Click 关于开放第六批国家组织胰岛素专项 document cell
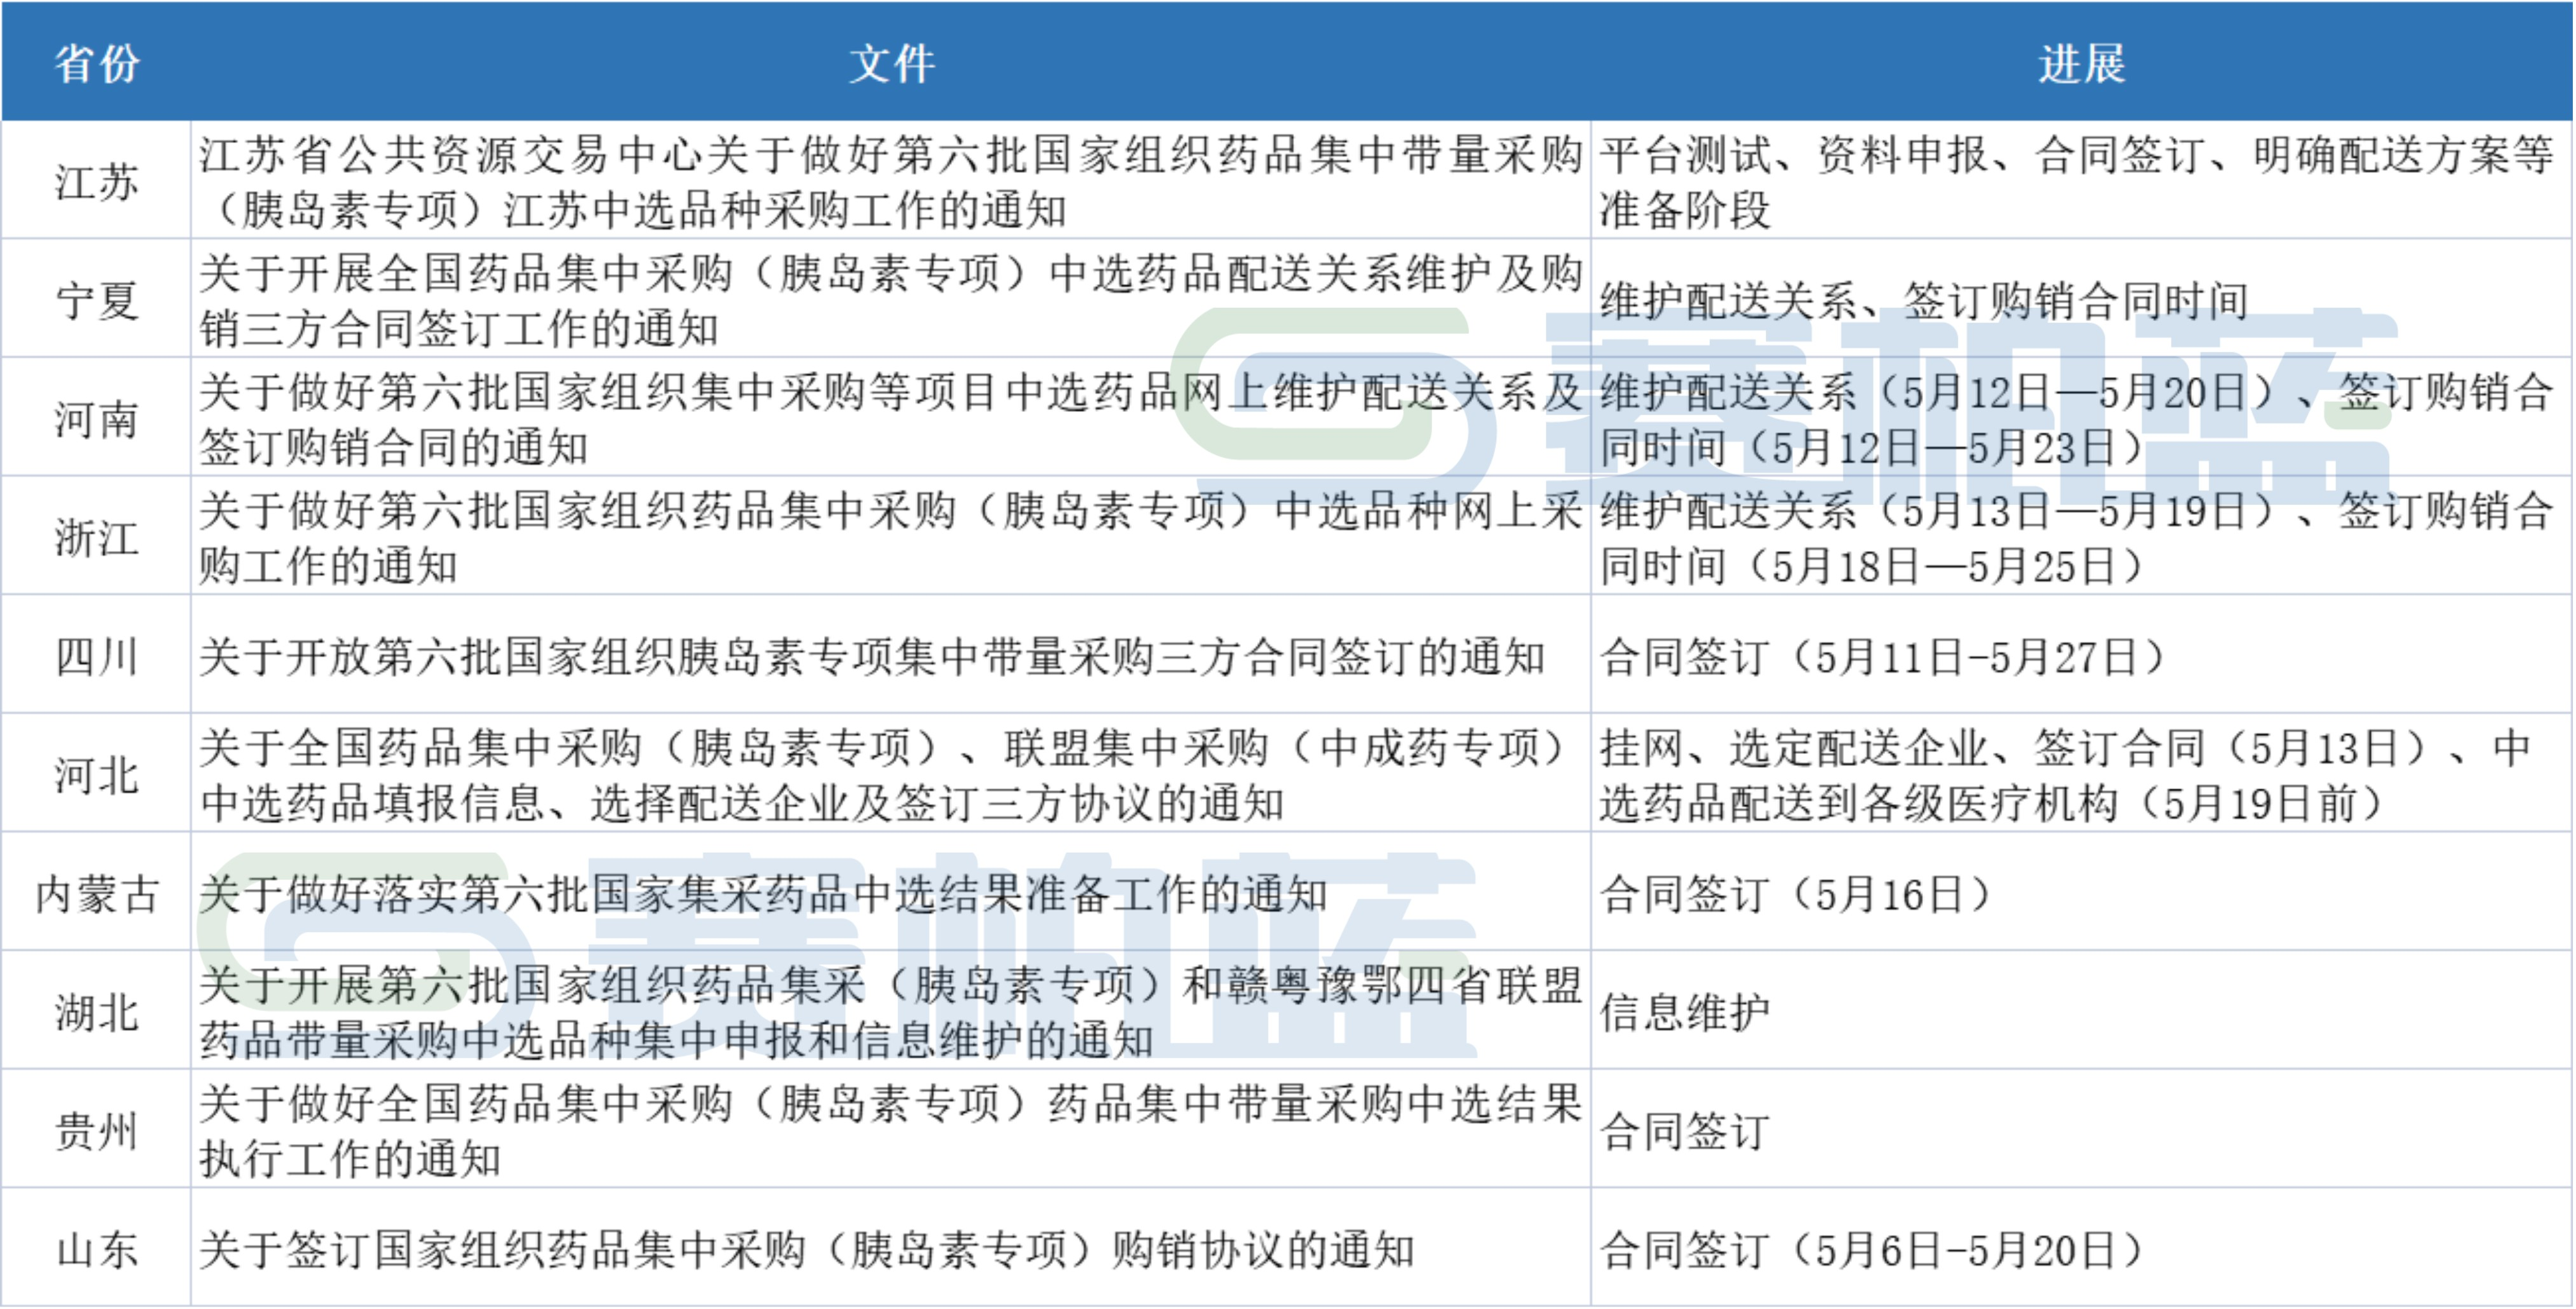Viewport: 2576px width, 1309px height. click(891, 654)
